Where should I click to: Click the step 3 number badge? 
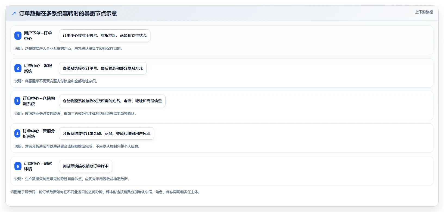click(17, 101)
